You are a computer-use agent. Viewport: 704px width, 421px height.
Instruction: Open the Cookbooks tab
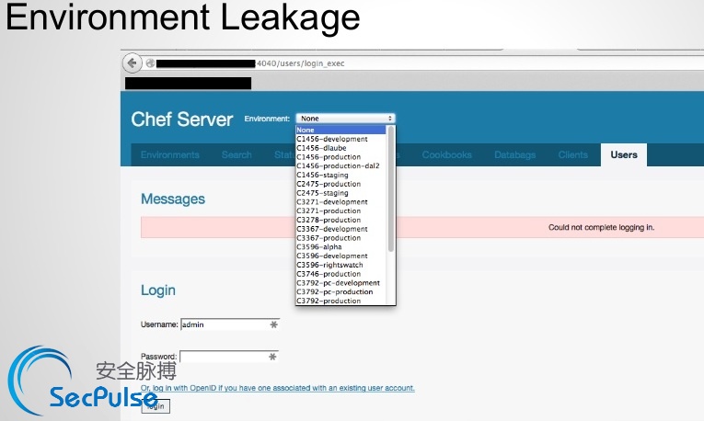(446, 154)
